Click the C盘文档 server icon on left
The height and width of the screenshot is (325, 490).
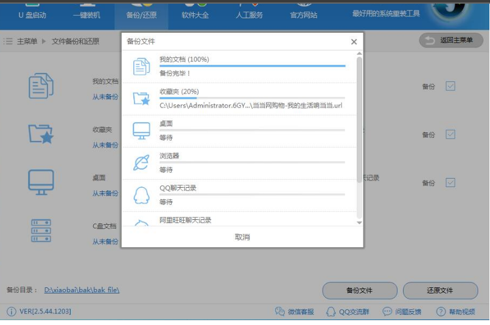(41, 231)
